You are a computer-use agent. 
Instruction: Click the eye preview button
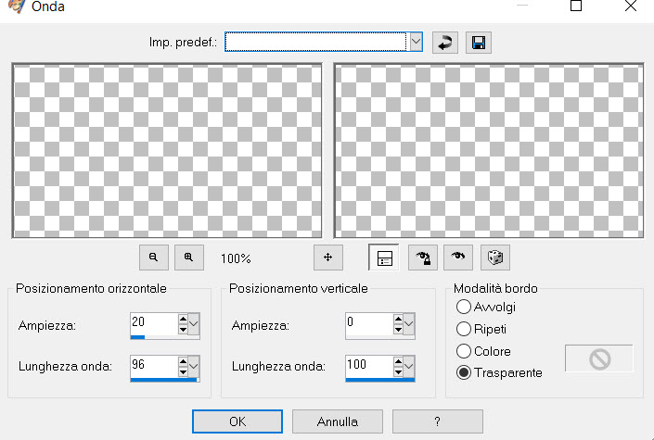(x=458, y=258)
